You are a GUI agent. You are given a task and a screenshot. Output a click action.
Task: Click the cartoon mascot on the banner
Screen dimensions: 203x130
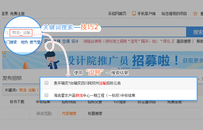coord(52,60)
